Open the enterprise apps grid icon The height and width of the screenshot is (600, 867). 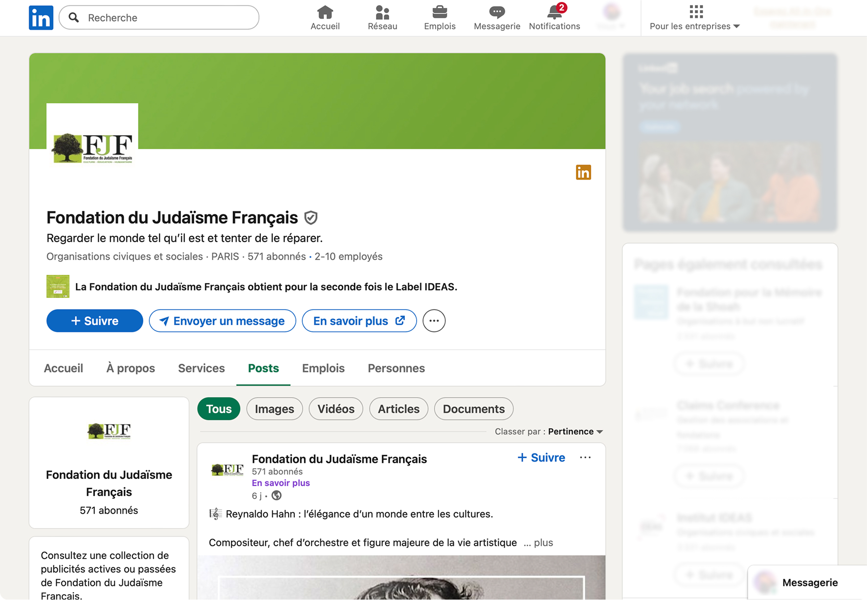point(696,11)
